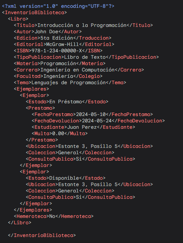Click the McGraw-Hill editorial text
The image size is (183, 243).
tap(63, 44)
